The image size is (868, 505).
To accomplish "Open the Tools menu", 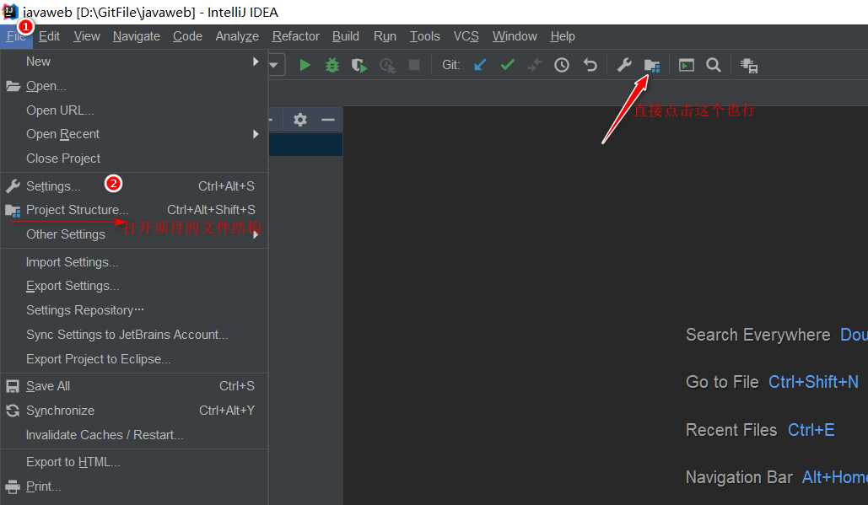I will point(425,36).
